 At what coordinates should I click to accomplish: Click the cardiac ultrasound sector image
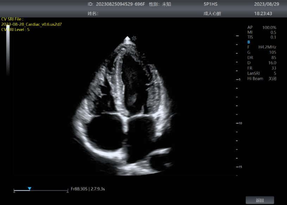pos(124,106)
